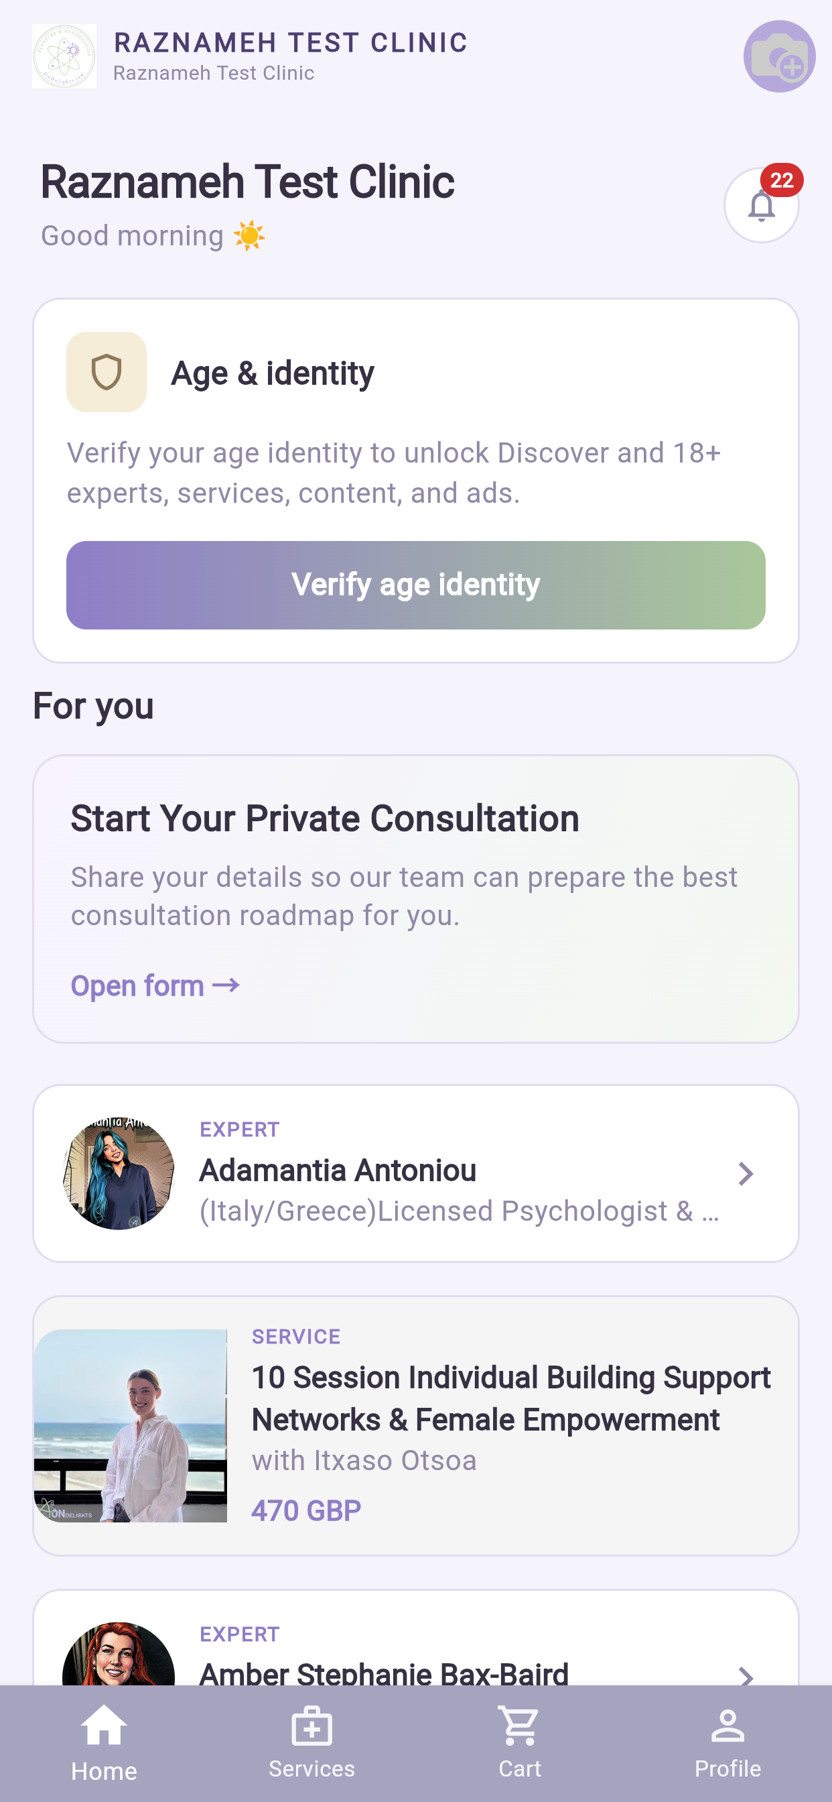Open Adamantia Antoniou's avatar photo
Image resolution: width=832 pixels, height=1802 pixels.
pyautogui.click(x=119, y=1173)
